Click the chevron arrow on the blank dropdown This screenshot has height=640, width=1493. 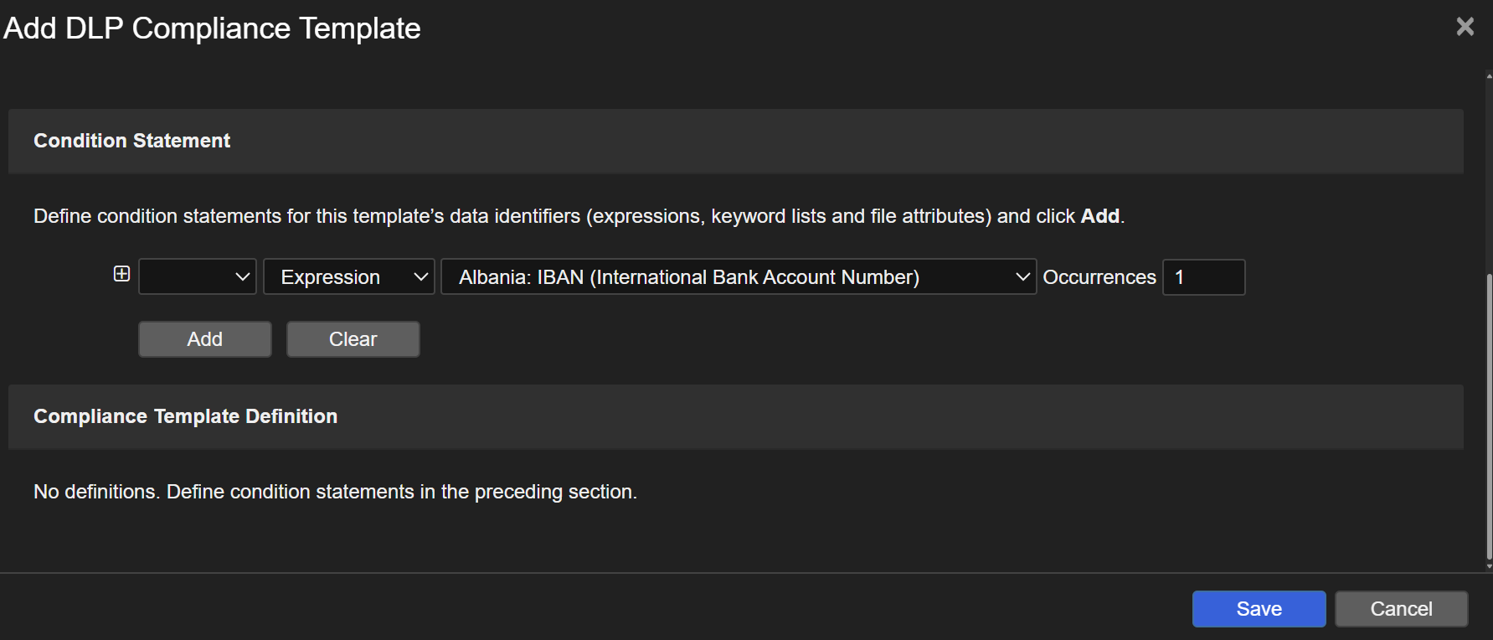coord(243,277)
